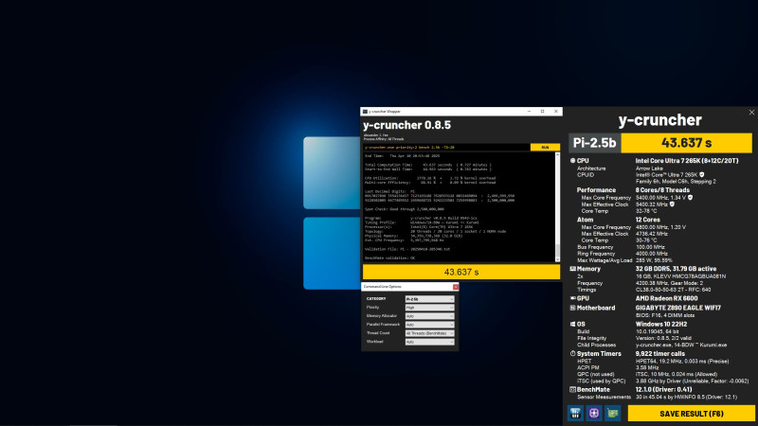Click the 'GIGABYTE Z890 EAGLE WIFI7' text

click(677, 308)
